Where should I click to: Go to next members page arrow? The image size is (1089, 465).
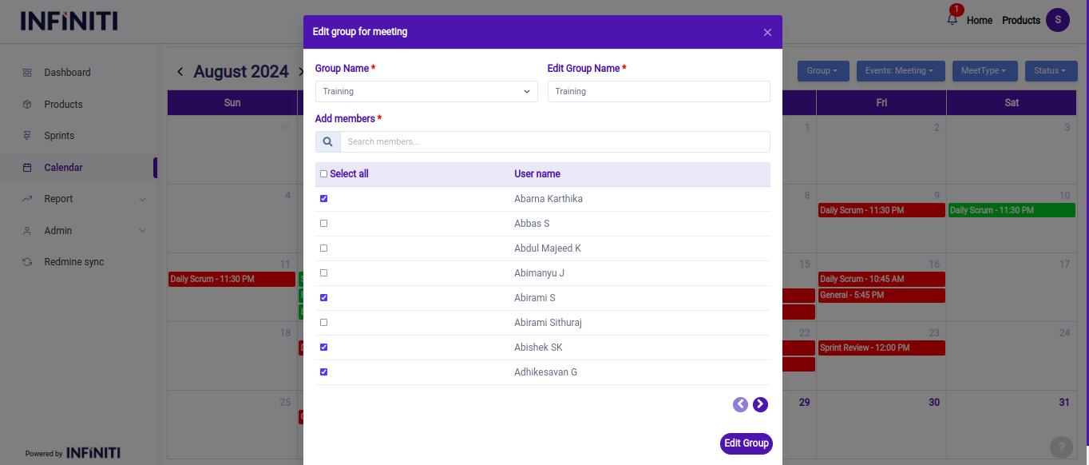click(x=760, y=404)
